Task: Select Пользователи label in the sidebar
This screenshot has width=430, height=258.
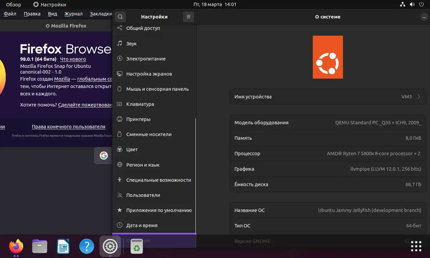Action: click(x=143, y=195)
